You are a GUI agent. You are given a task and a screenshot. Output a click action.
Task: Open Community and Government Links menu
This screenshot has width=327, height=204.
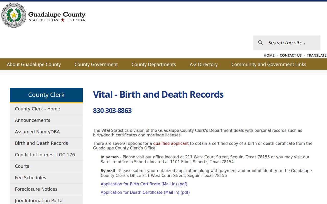point(269,64)
